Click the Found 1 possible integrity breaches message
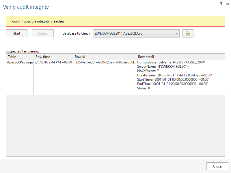 [37, 21]
